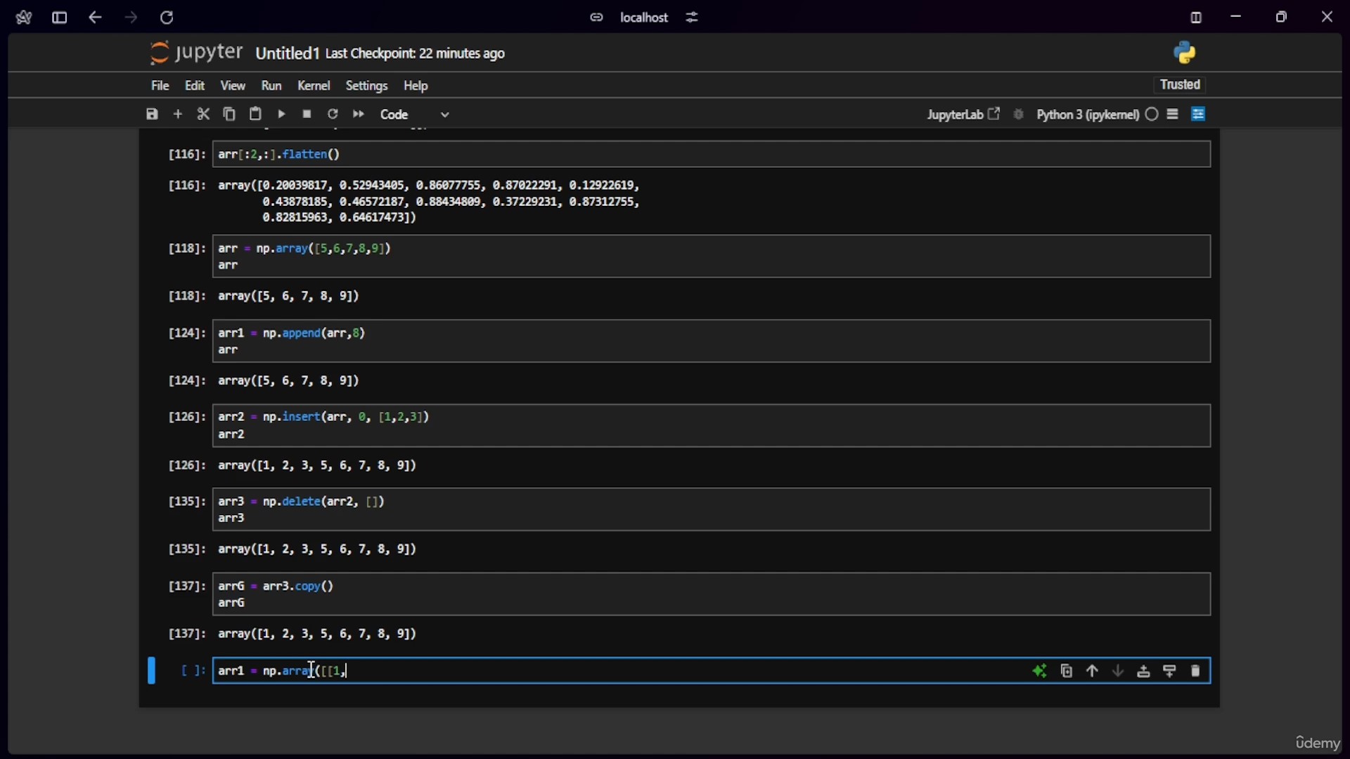Click the browser back arrow
The width and height of the screenshot is (1350, 759).
pos(95,18)
